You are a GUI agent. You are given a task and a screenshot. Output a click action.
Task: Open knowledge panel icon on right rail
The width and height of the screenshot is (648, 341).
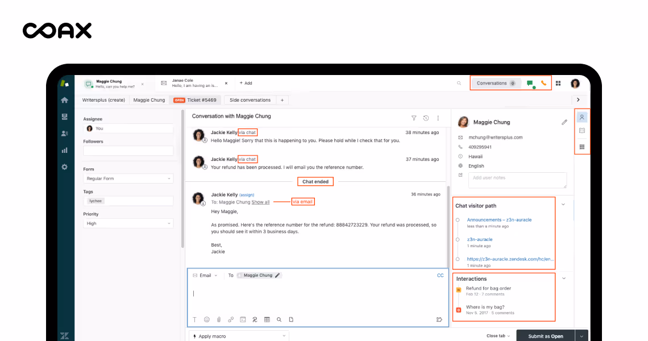coord(582,131)
